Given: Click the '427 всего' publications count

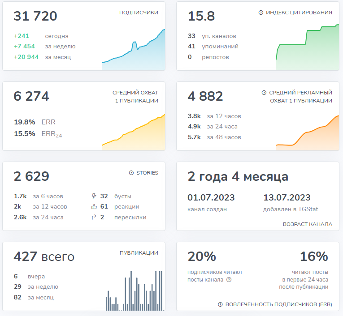Looking at the screenshot, I should 44,257.
